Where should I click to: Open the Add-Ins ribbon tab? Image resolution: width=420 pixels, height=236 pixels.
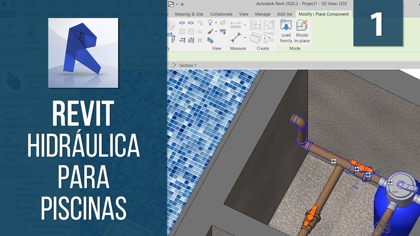(x=284, y=14)
